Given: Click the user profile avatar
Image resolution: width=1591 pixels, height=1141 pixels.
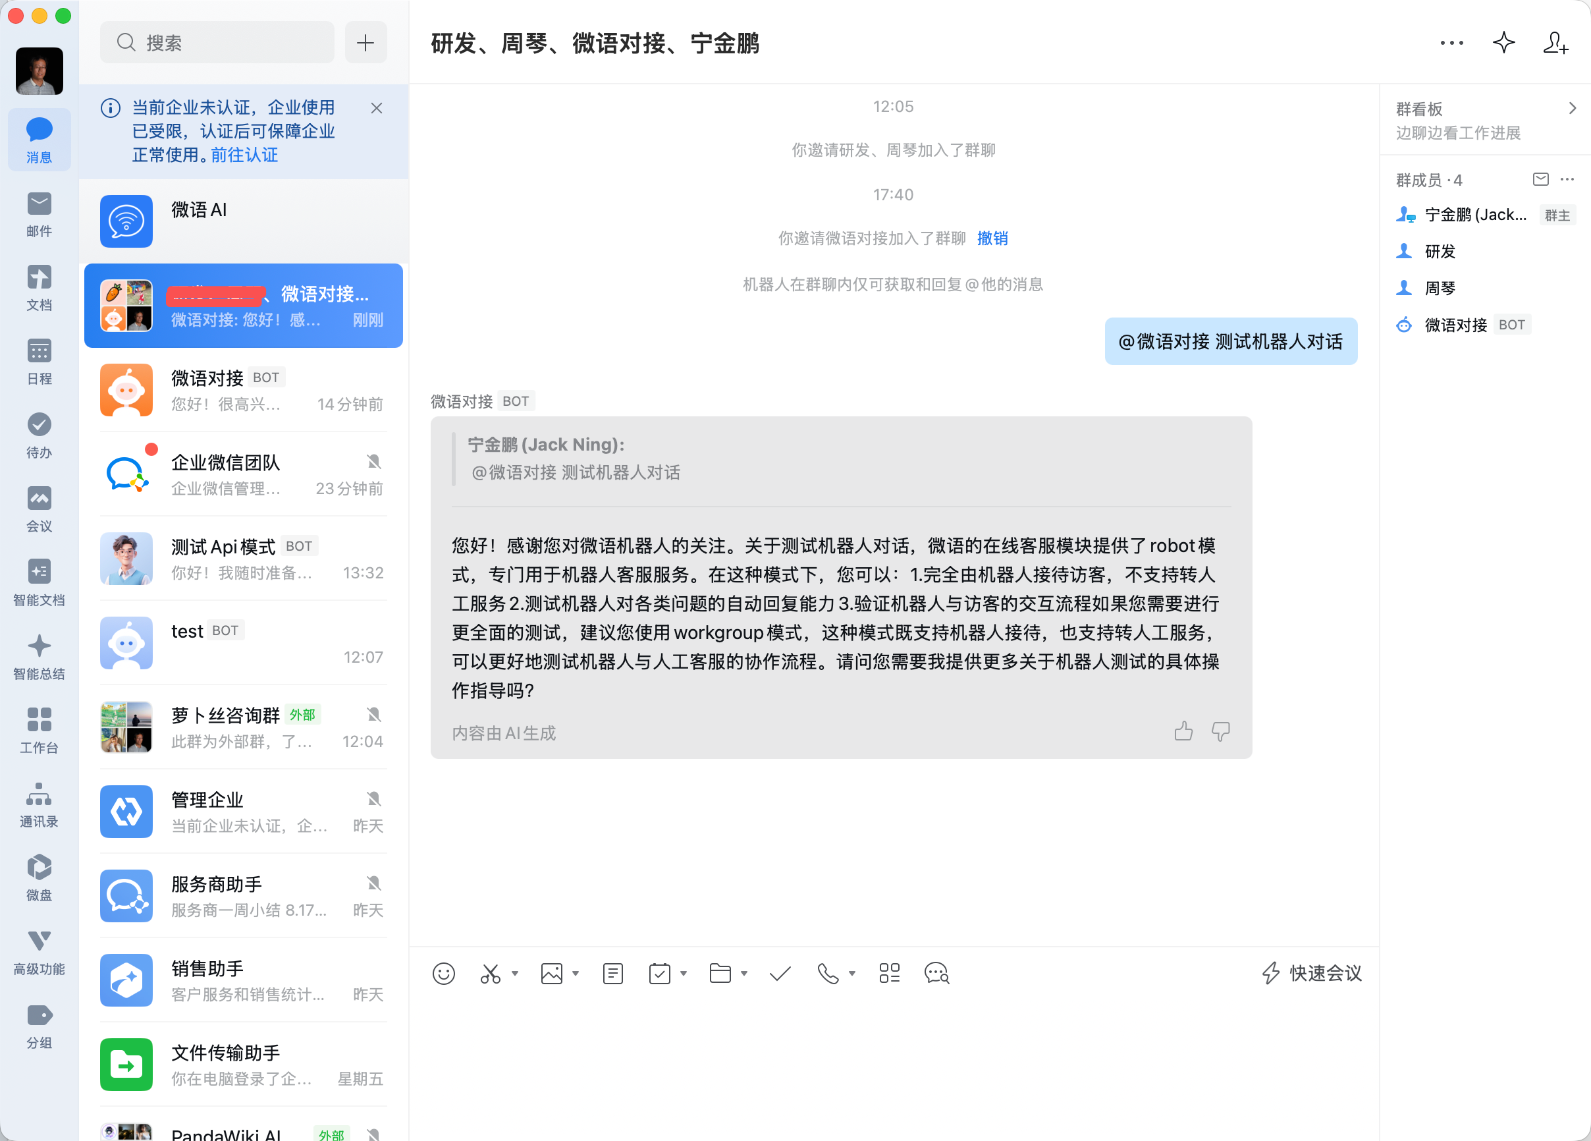Looking at the screenshot, I should coord(40,71).
